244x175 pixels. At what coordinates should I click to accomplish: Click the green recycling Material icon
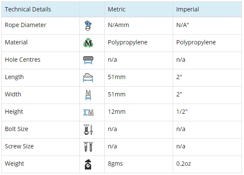[x=88, y=43]
